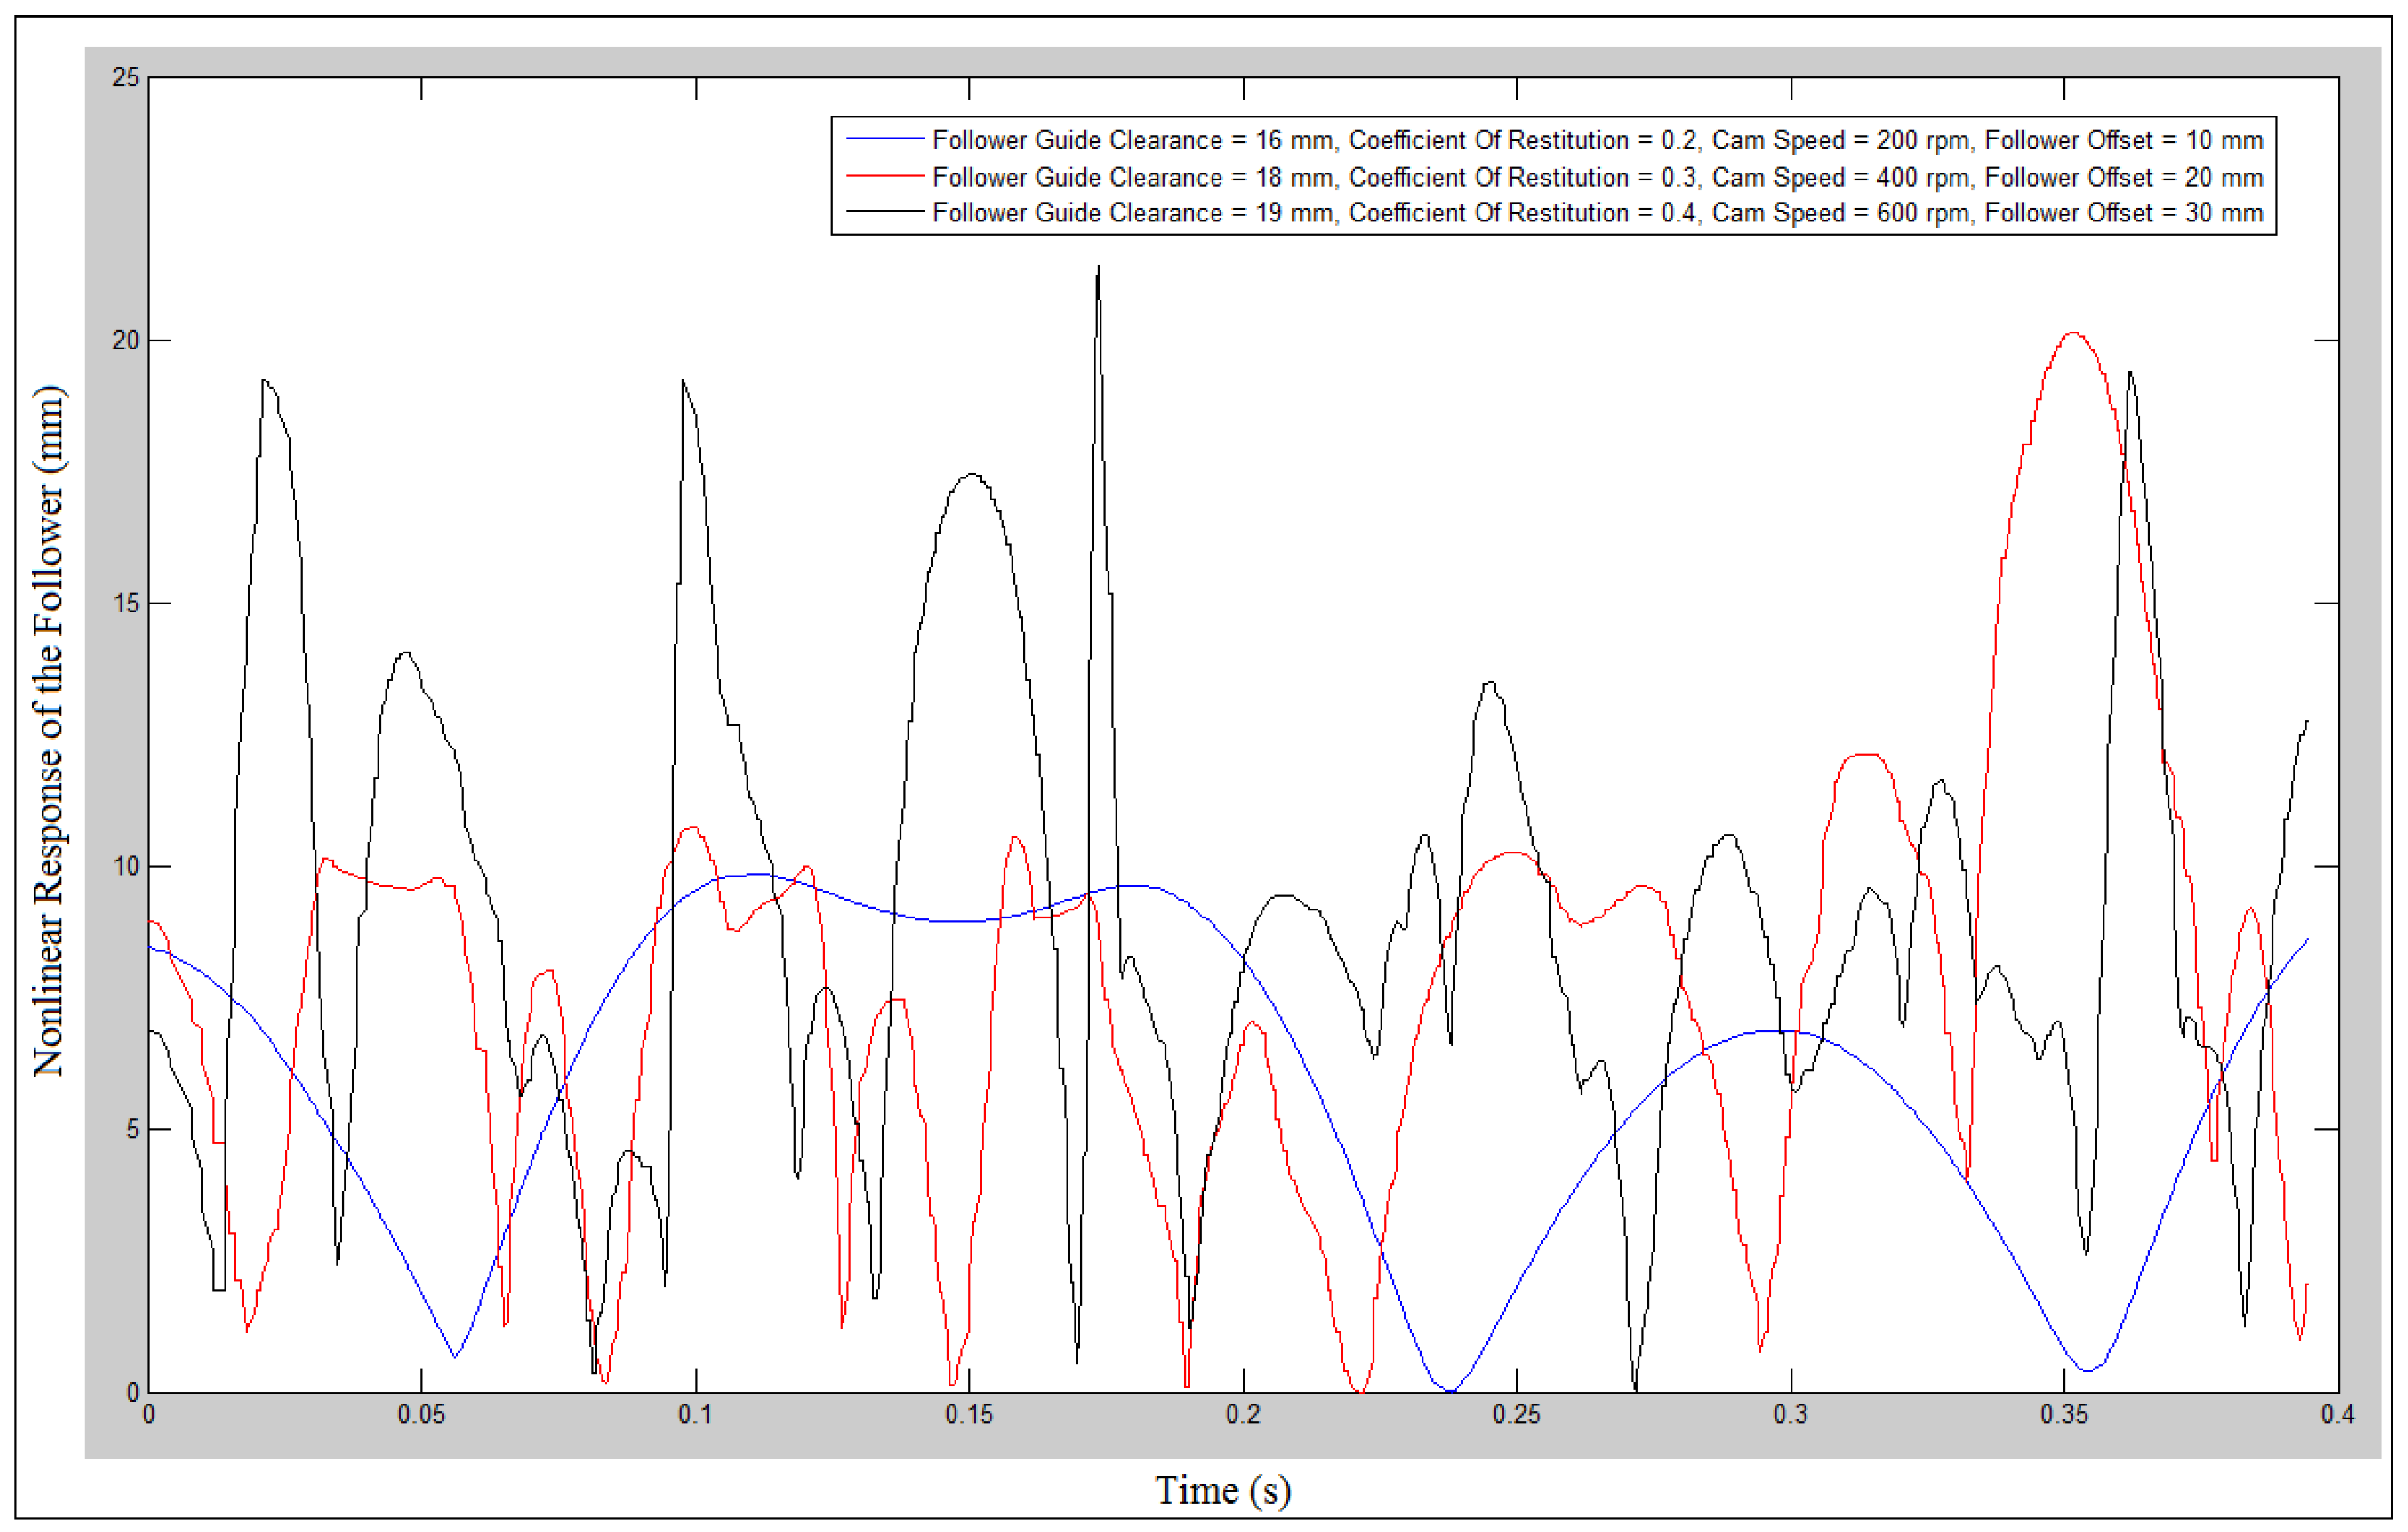Click the x-axis tick label 0.4
The height and width of the screenshot is (1532, 2408).
pyautogui.click(x=2337, y=1414)
